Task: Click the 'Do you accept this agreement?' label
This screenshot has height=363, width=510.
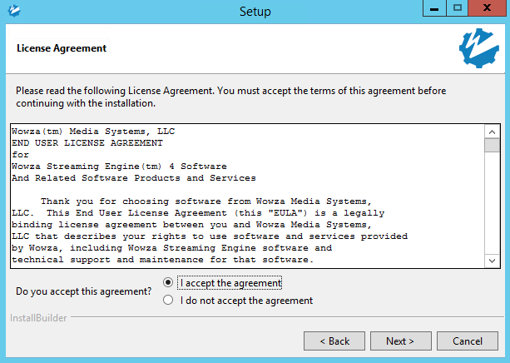Action: click(84, 291)
